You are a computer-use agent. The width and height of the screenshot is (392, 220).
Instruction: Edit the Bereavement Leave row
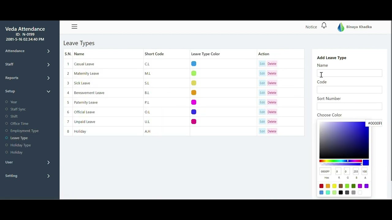(x=262, y=93)
